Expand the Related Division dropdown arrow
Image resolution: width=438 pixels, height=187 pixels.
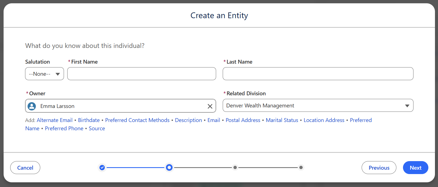tap(407, 106)
